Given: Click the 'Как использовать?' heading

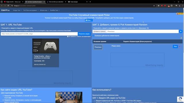Looking at the screenshot, I should coord(102,90).
